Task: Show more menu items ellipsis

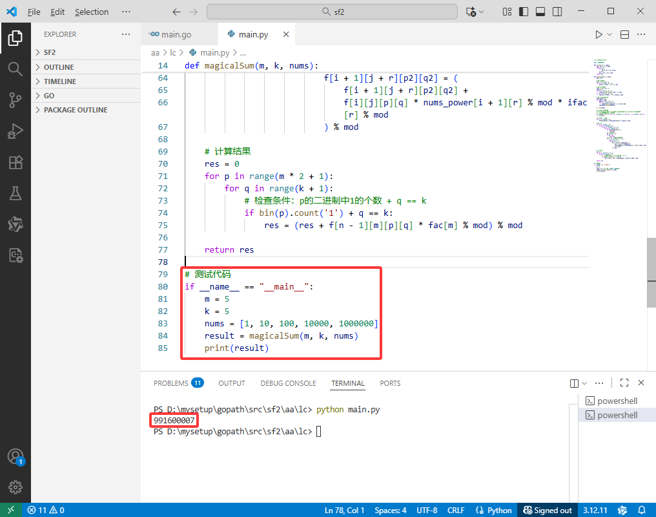Action: point(126,12)
